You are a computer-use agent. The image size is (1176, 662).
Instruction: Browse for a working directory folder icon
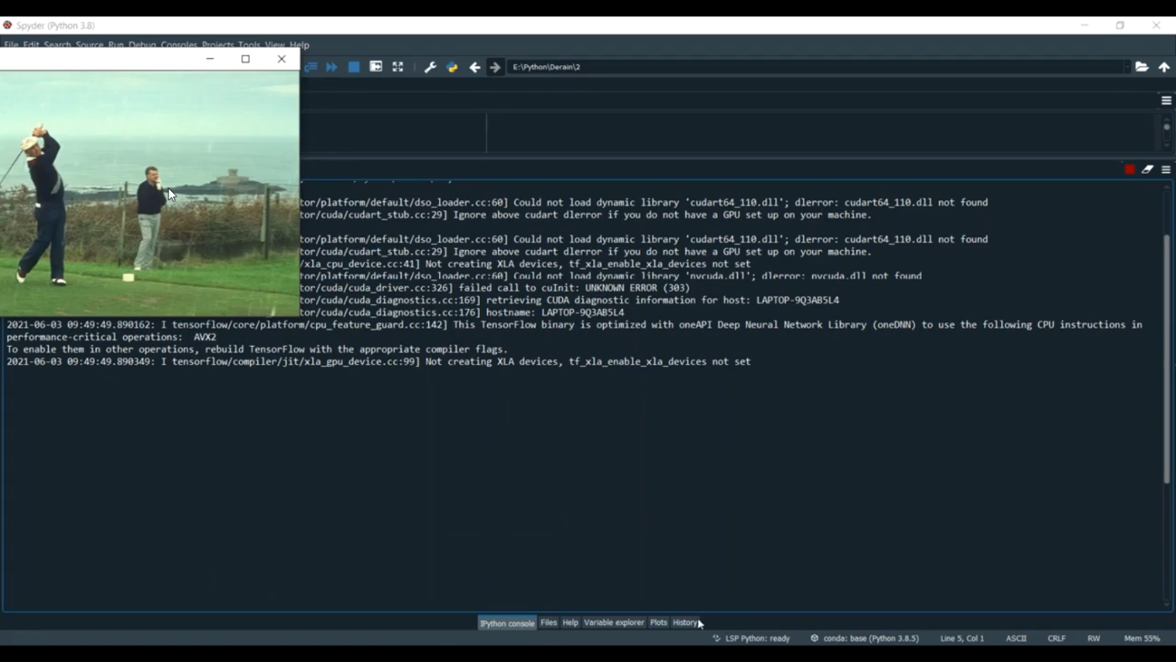pyautogui.click(x=1142, y=67)
